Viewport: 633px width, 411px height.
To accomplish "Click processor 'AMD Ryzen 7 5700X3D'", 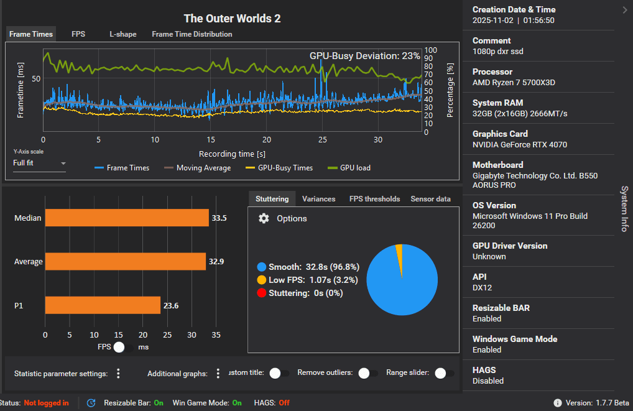I will 514,82.
